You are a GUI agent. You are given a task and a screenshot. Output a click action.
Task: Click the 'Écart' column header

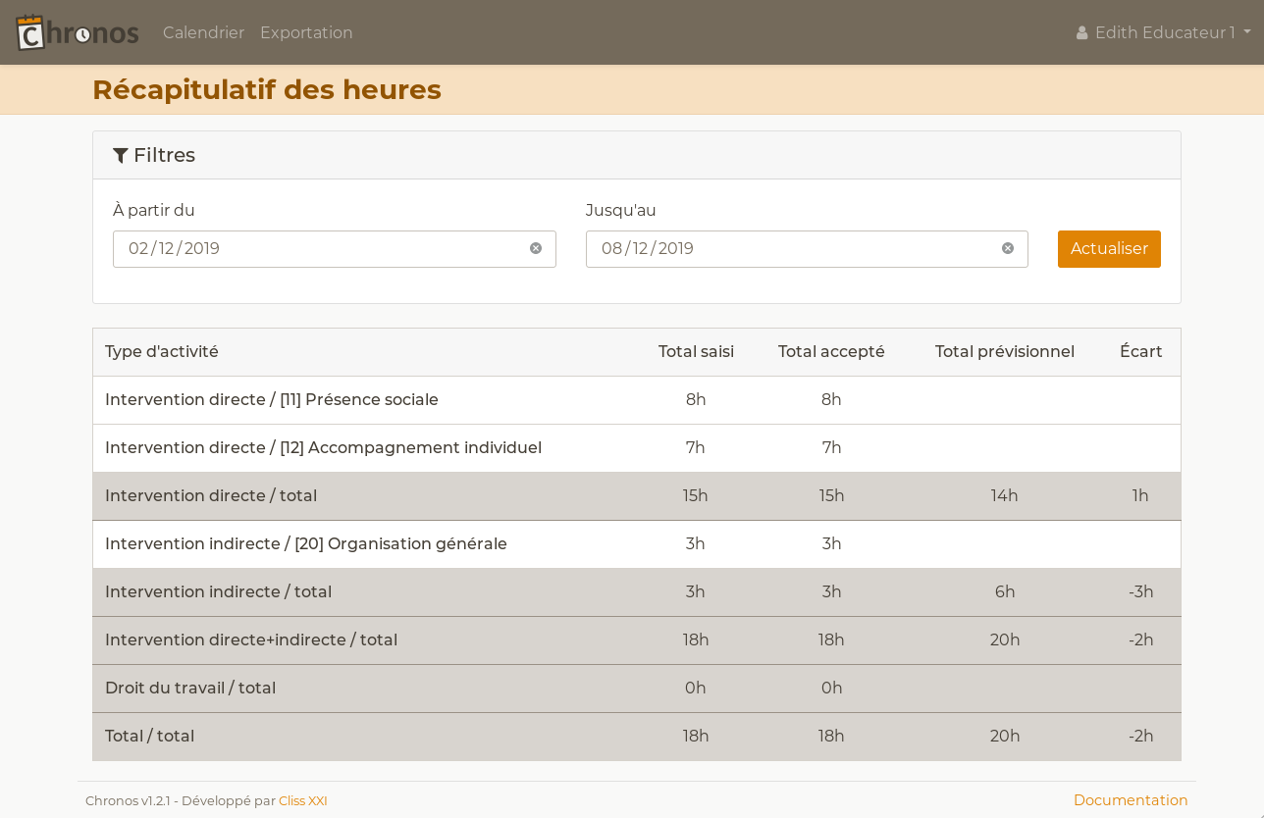(1141, 351)
